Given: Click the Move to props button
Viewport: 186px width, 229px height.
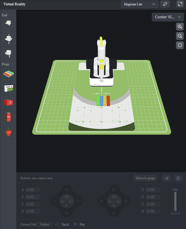Looking at the screenshot, I should point(145,178).
